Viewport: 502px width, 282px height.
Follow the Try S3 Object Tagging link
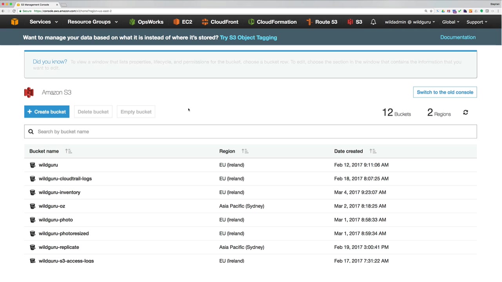248,38
